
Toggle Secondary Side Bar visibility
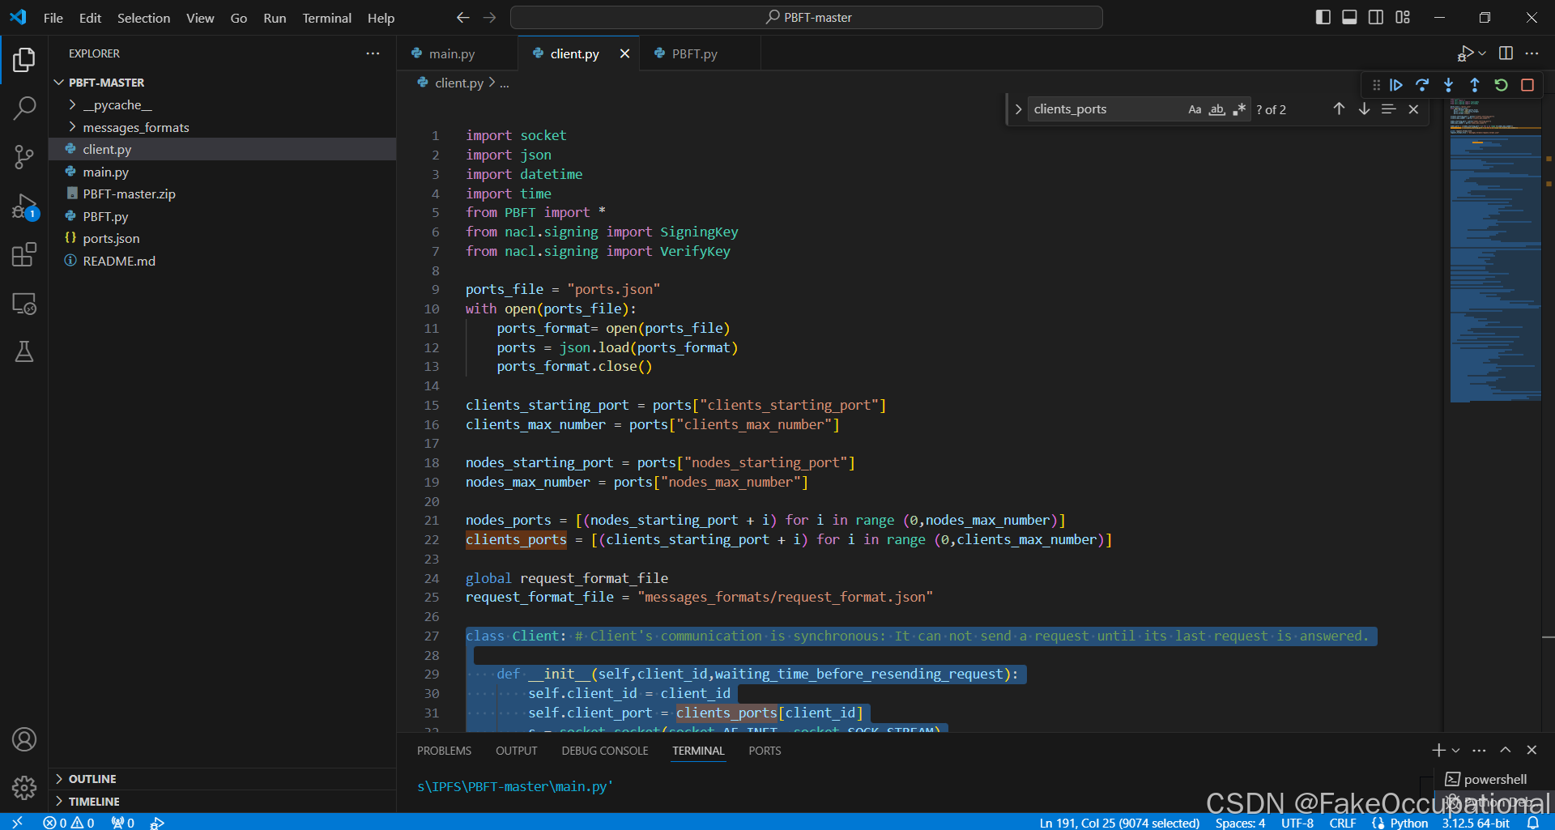pos(1376,17)
